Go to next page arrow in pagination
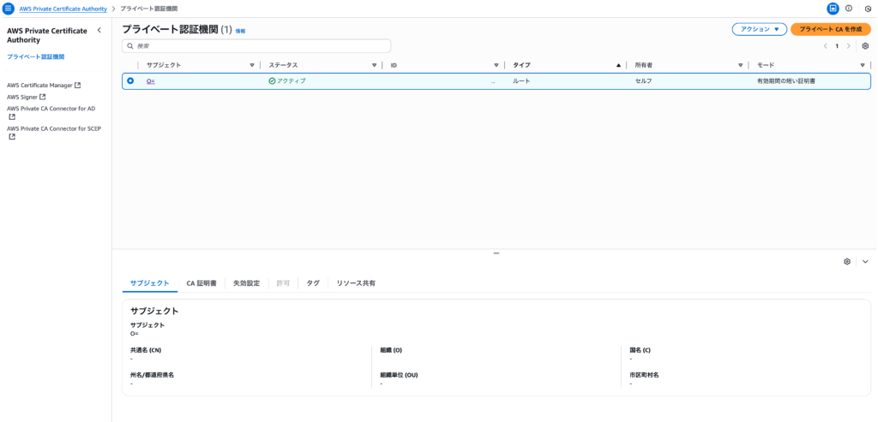Viewport: 878px width, 422px height. tap(849, 46)
